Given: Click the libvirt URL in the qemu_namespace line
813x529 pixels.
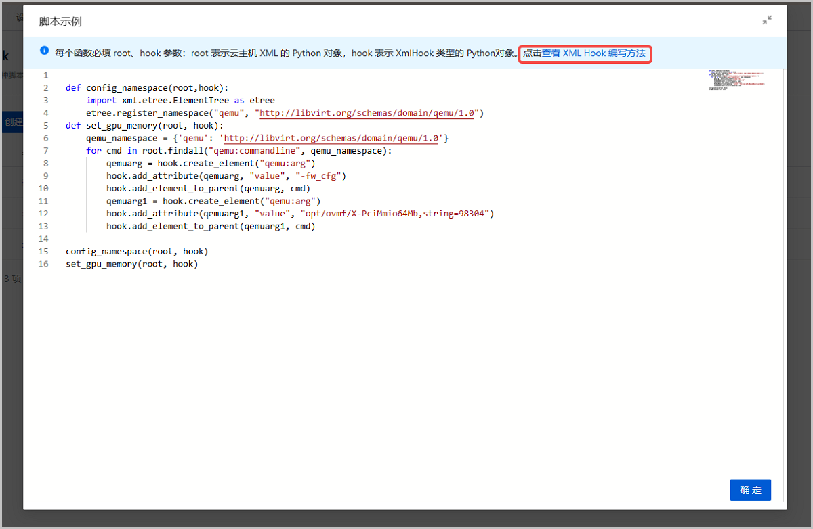Looking at the screenshot, I should tap(332, 138).
